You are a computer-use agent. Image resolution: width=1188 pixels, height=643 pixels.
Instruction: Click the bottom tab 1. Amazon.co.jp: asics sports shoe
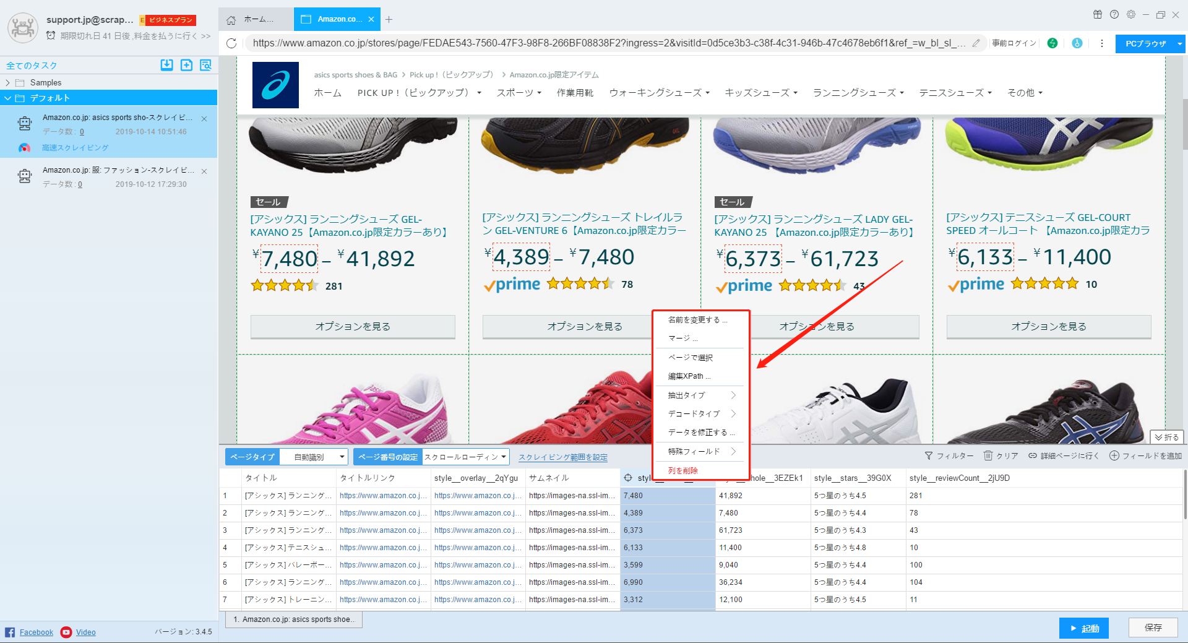(x=294, y=619)
